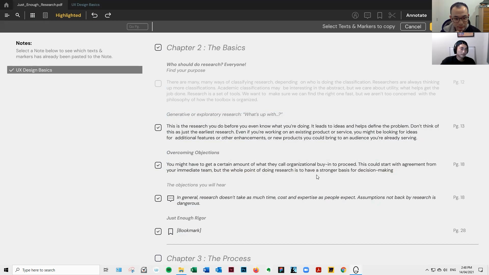489x275 pixels.
Task: Open Google Chrome from the taskbar
Action: (344, 270)
